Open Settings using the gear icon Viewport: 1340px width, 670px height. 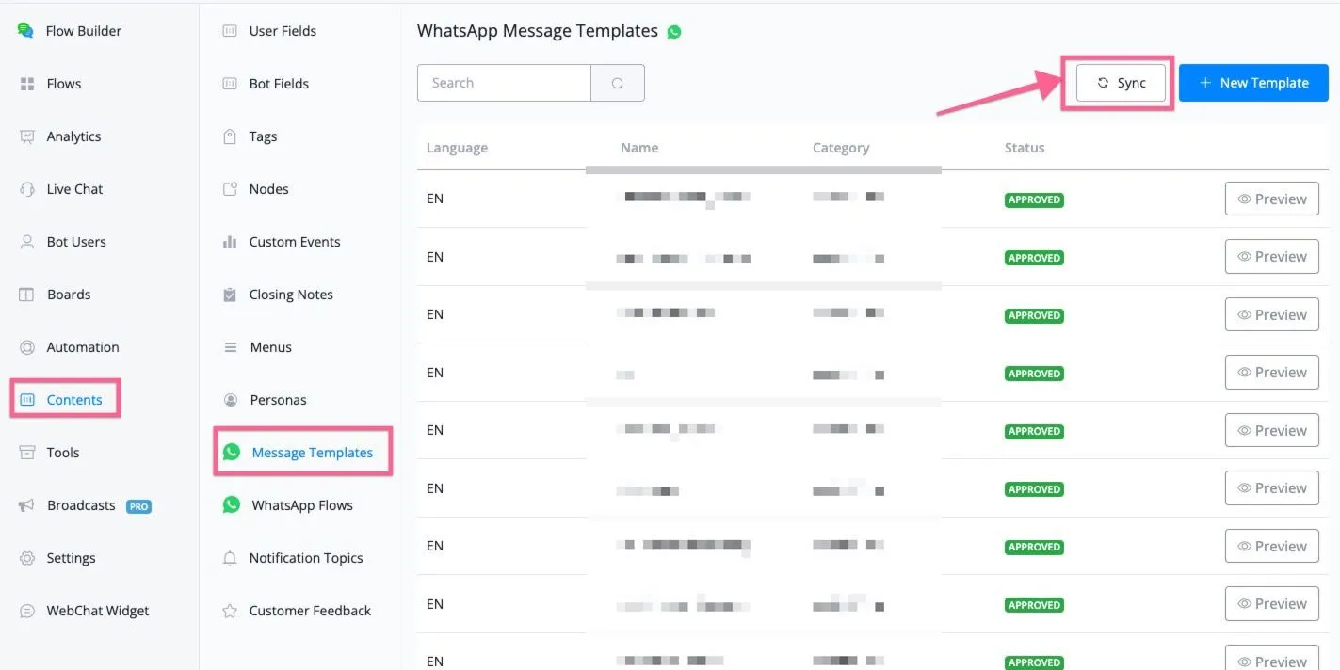pyautogui.click(x=27, y=558)
